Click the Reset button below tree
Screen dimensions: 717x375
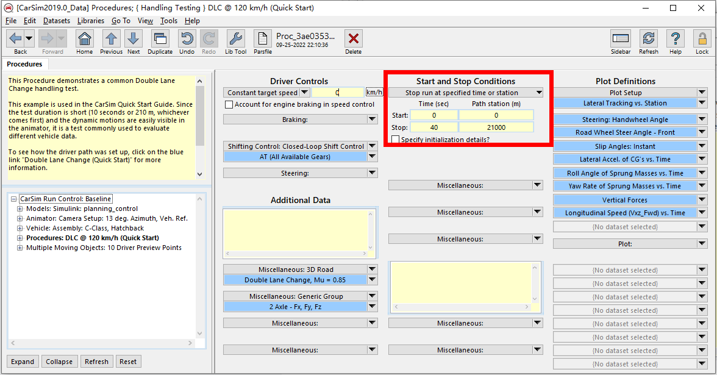point(128,361)
